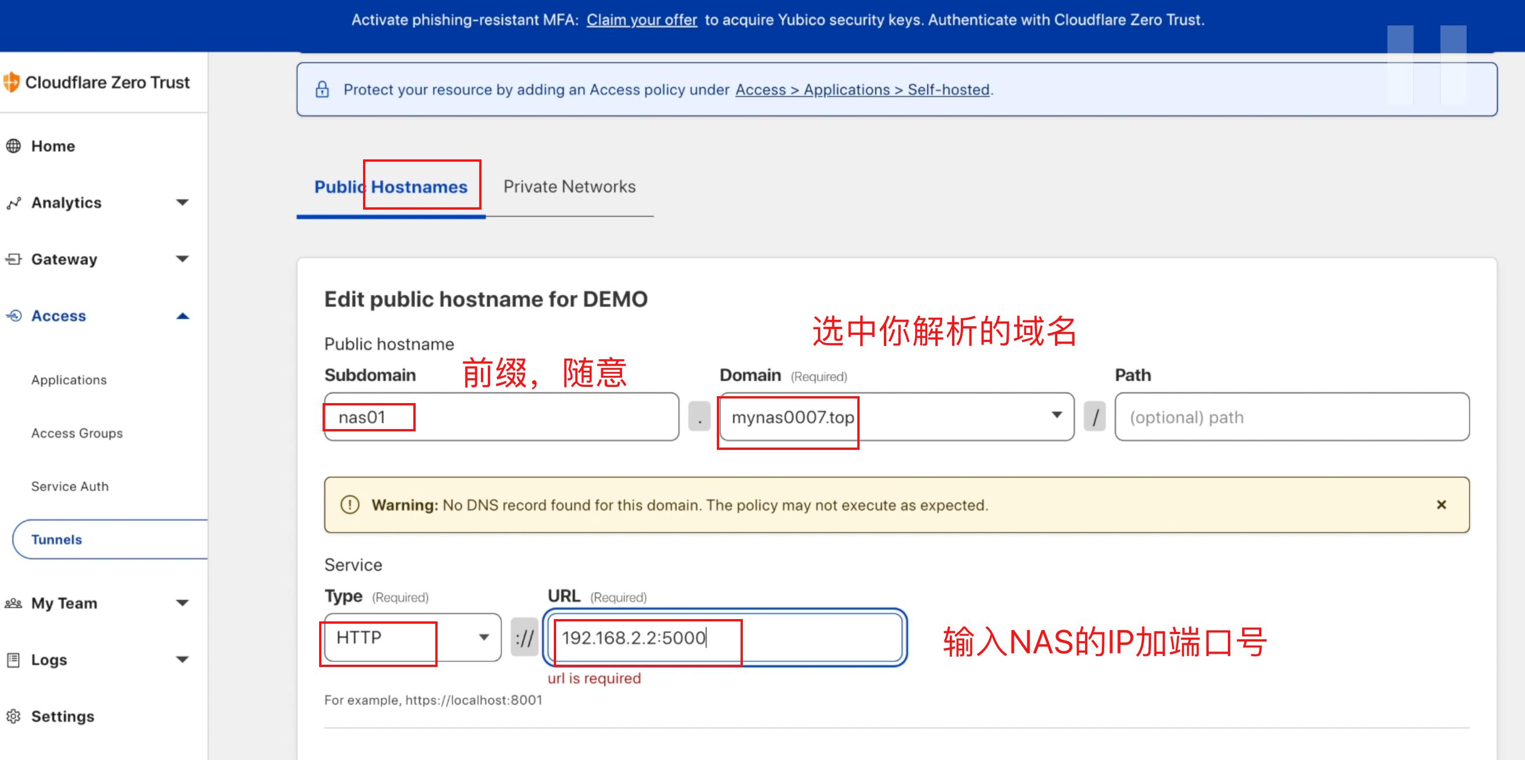This screenshot has height=760, width=1525.
Task: Click the lock icon in the policy banner
Action: tap(322, 90)
